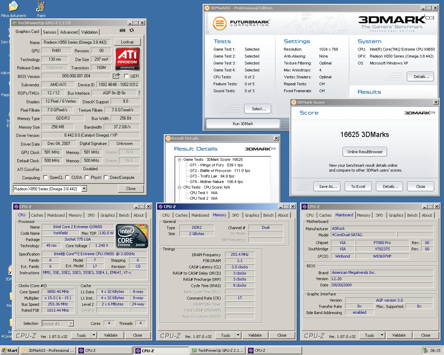Click the Intel Core 2 Extreme logo

[133, 236]
